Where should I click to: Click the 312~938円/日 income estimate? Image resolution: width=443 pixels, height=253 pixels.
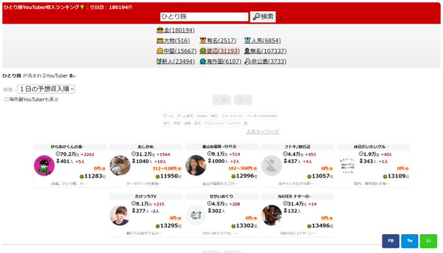point(167,168)
